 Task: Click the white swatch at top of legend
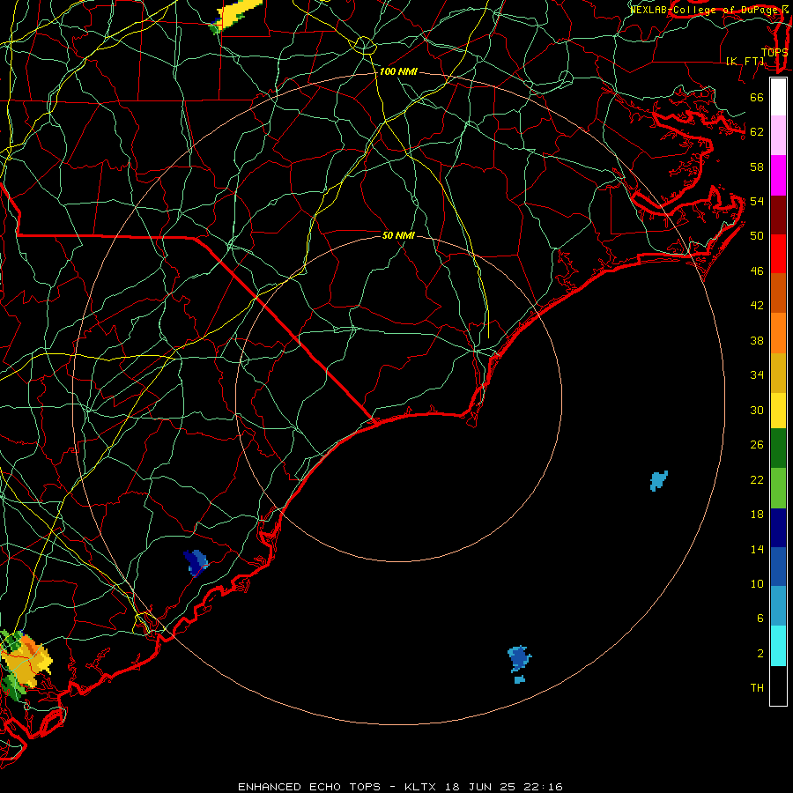778,97
